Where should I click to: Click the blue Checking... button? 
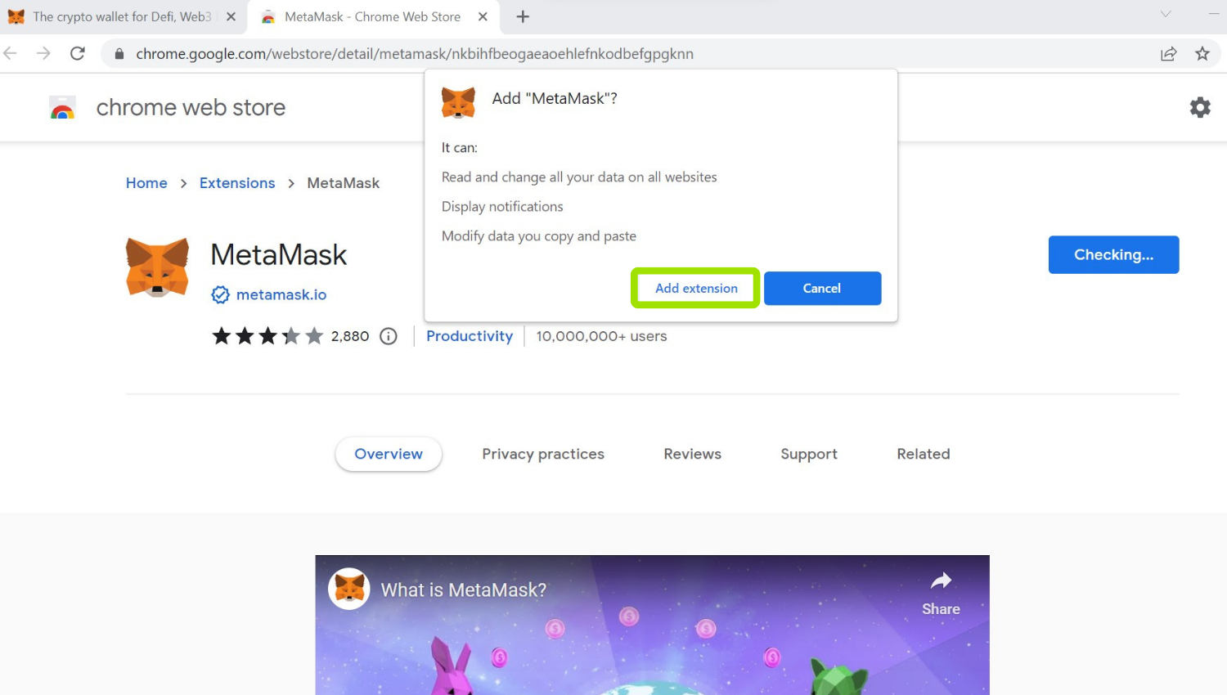tap(1113, 255)
